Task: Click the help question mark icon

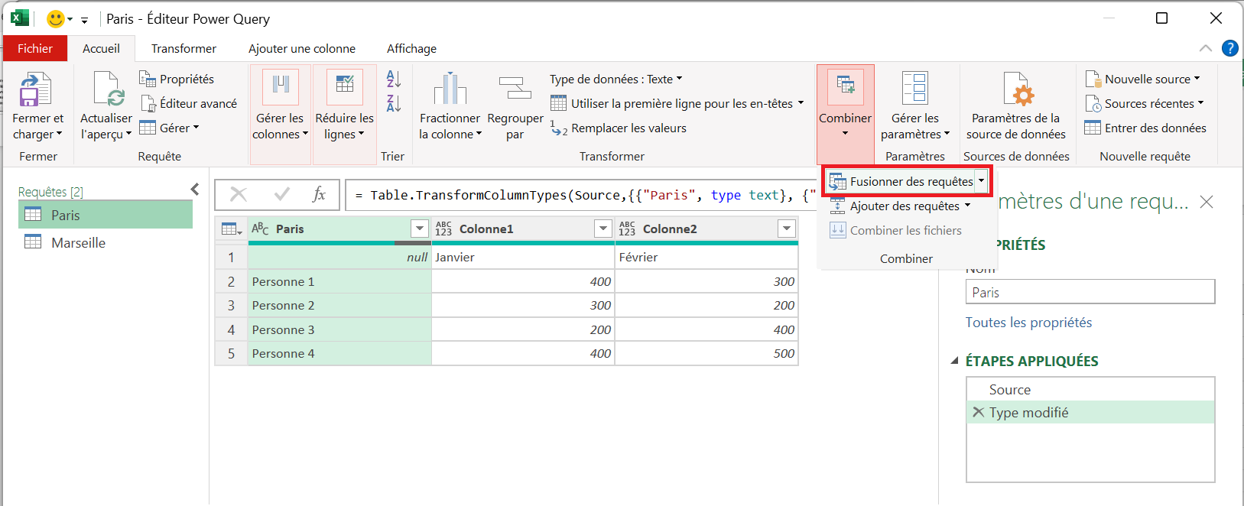Action: click(1229, 48)
